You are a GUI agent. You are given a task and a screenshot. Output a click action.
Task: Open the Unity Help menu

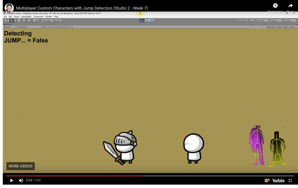coord(56,16)
